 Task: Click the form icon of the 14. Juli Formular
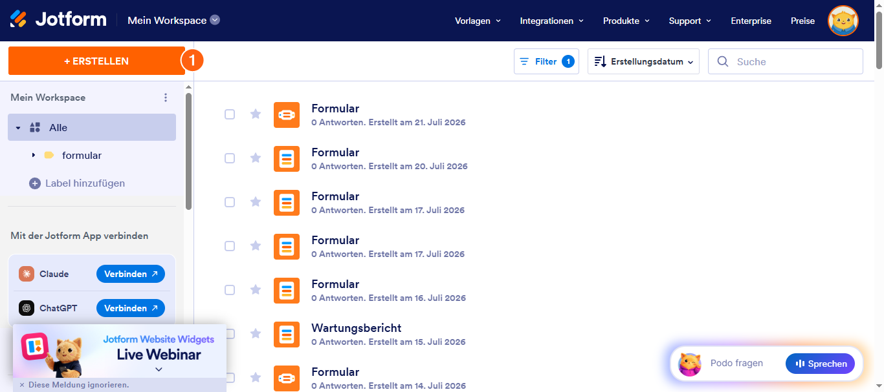coord(287,378)
